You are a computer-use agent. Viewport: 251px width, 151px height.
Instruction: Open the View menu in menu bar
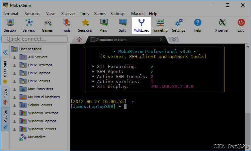(50, 14)
